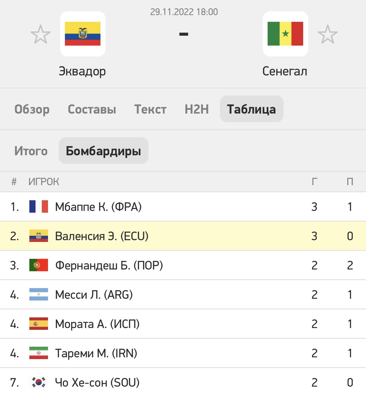This screenshot has height=394, width=366.
Task: Click the France flag next to Мбаппе
Action: click(x=39, y=206)
